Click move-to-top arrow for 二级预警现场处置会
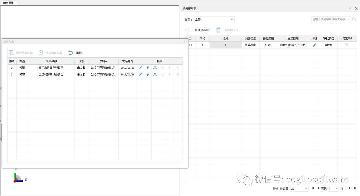 pos(148,75)
